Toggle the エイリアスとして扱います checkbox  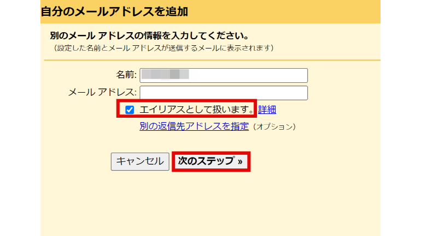[130, 110]
